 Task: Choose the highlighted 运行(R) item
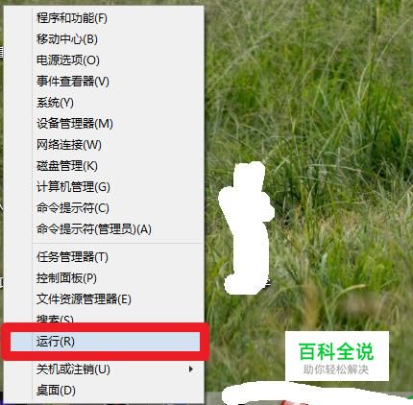pos(105,342)
